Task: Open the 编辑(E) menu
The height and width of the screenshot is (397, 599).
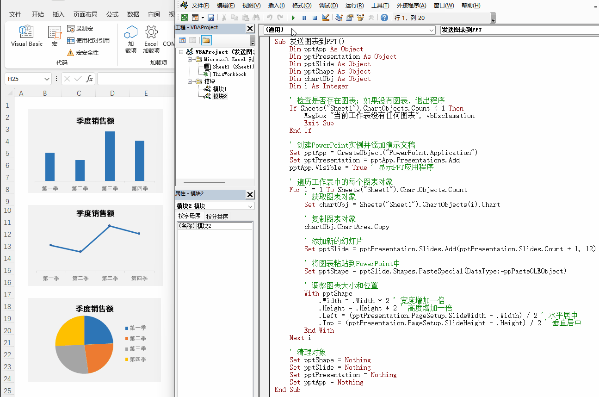Action: [x=226, y=6]
